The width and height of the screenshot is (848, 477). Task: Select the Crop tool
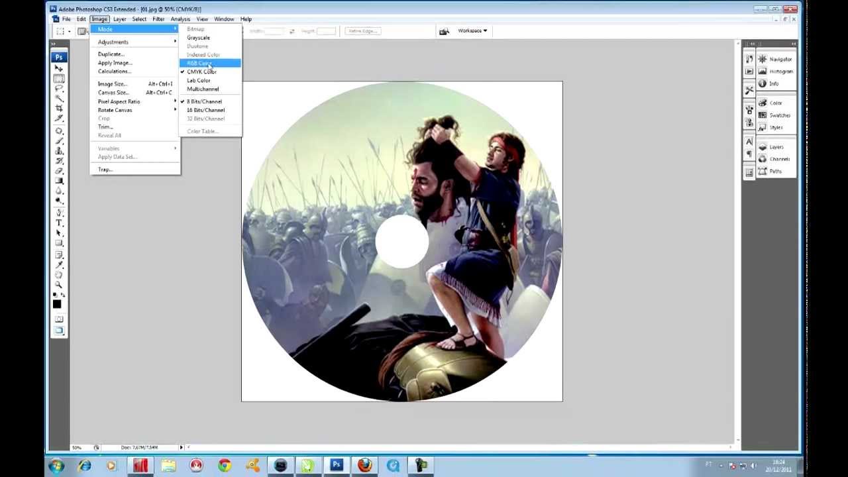(59, 107)
